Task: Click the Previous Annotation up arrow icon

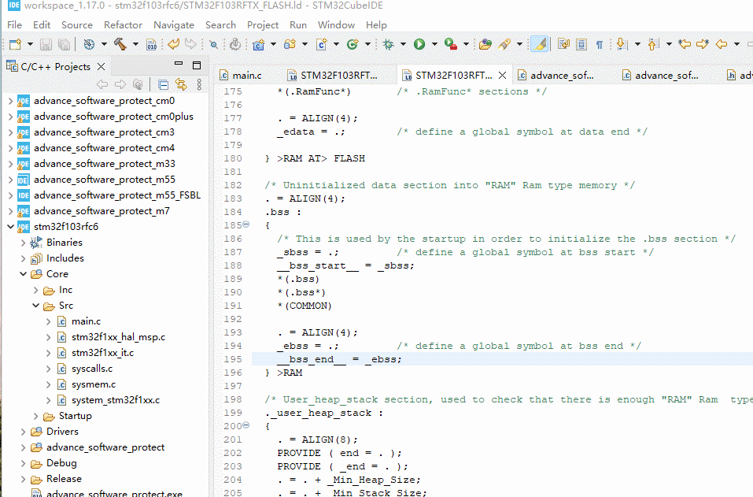Action: tap(652, 45)
